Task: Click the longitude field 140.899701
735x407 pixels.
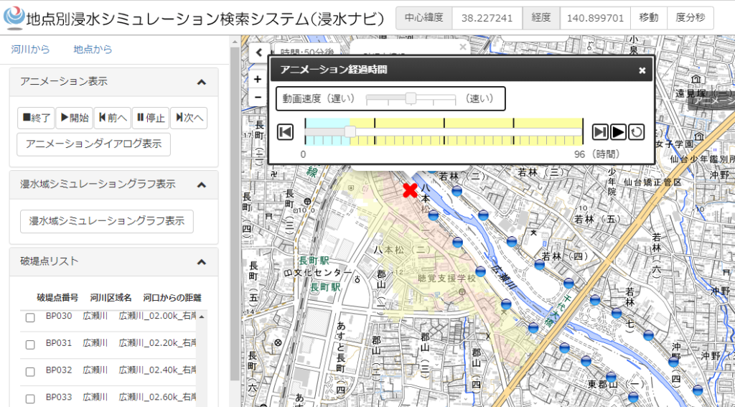Action: pos(595,18)
